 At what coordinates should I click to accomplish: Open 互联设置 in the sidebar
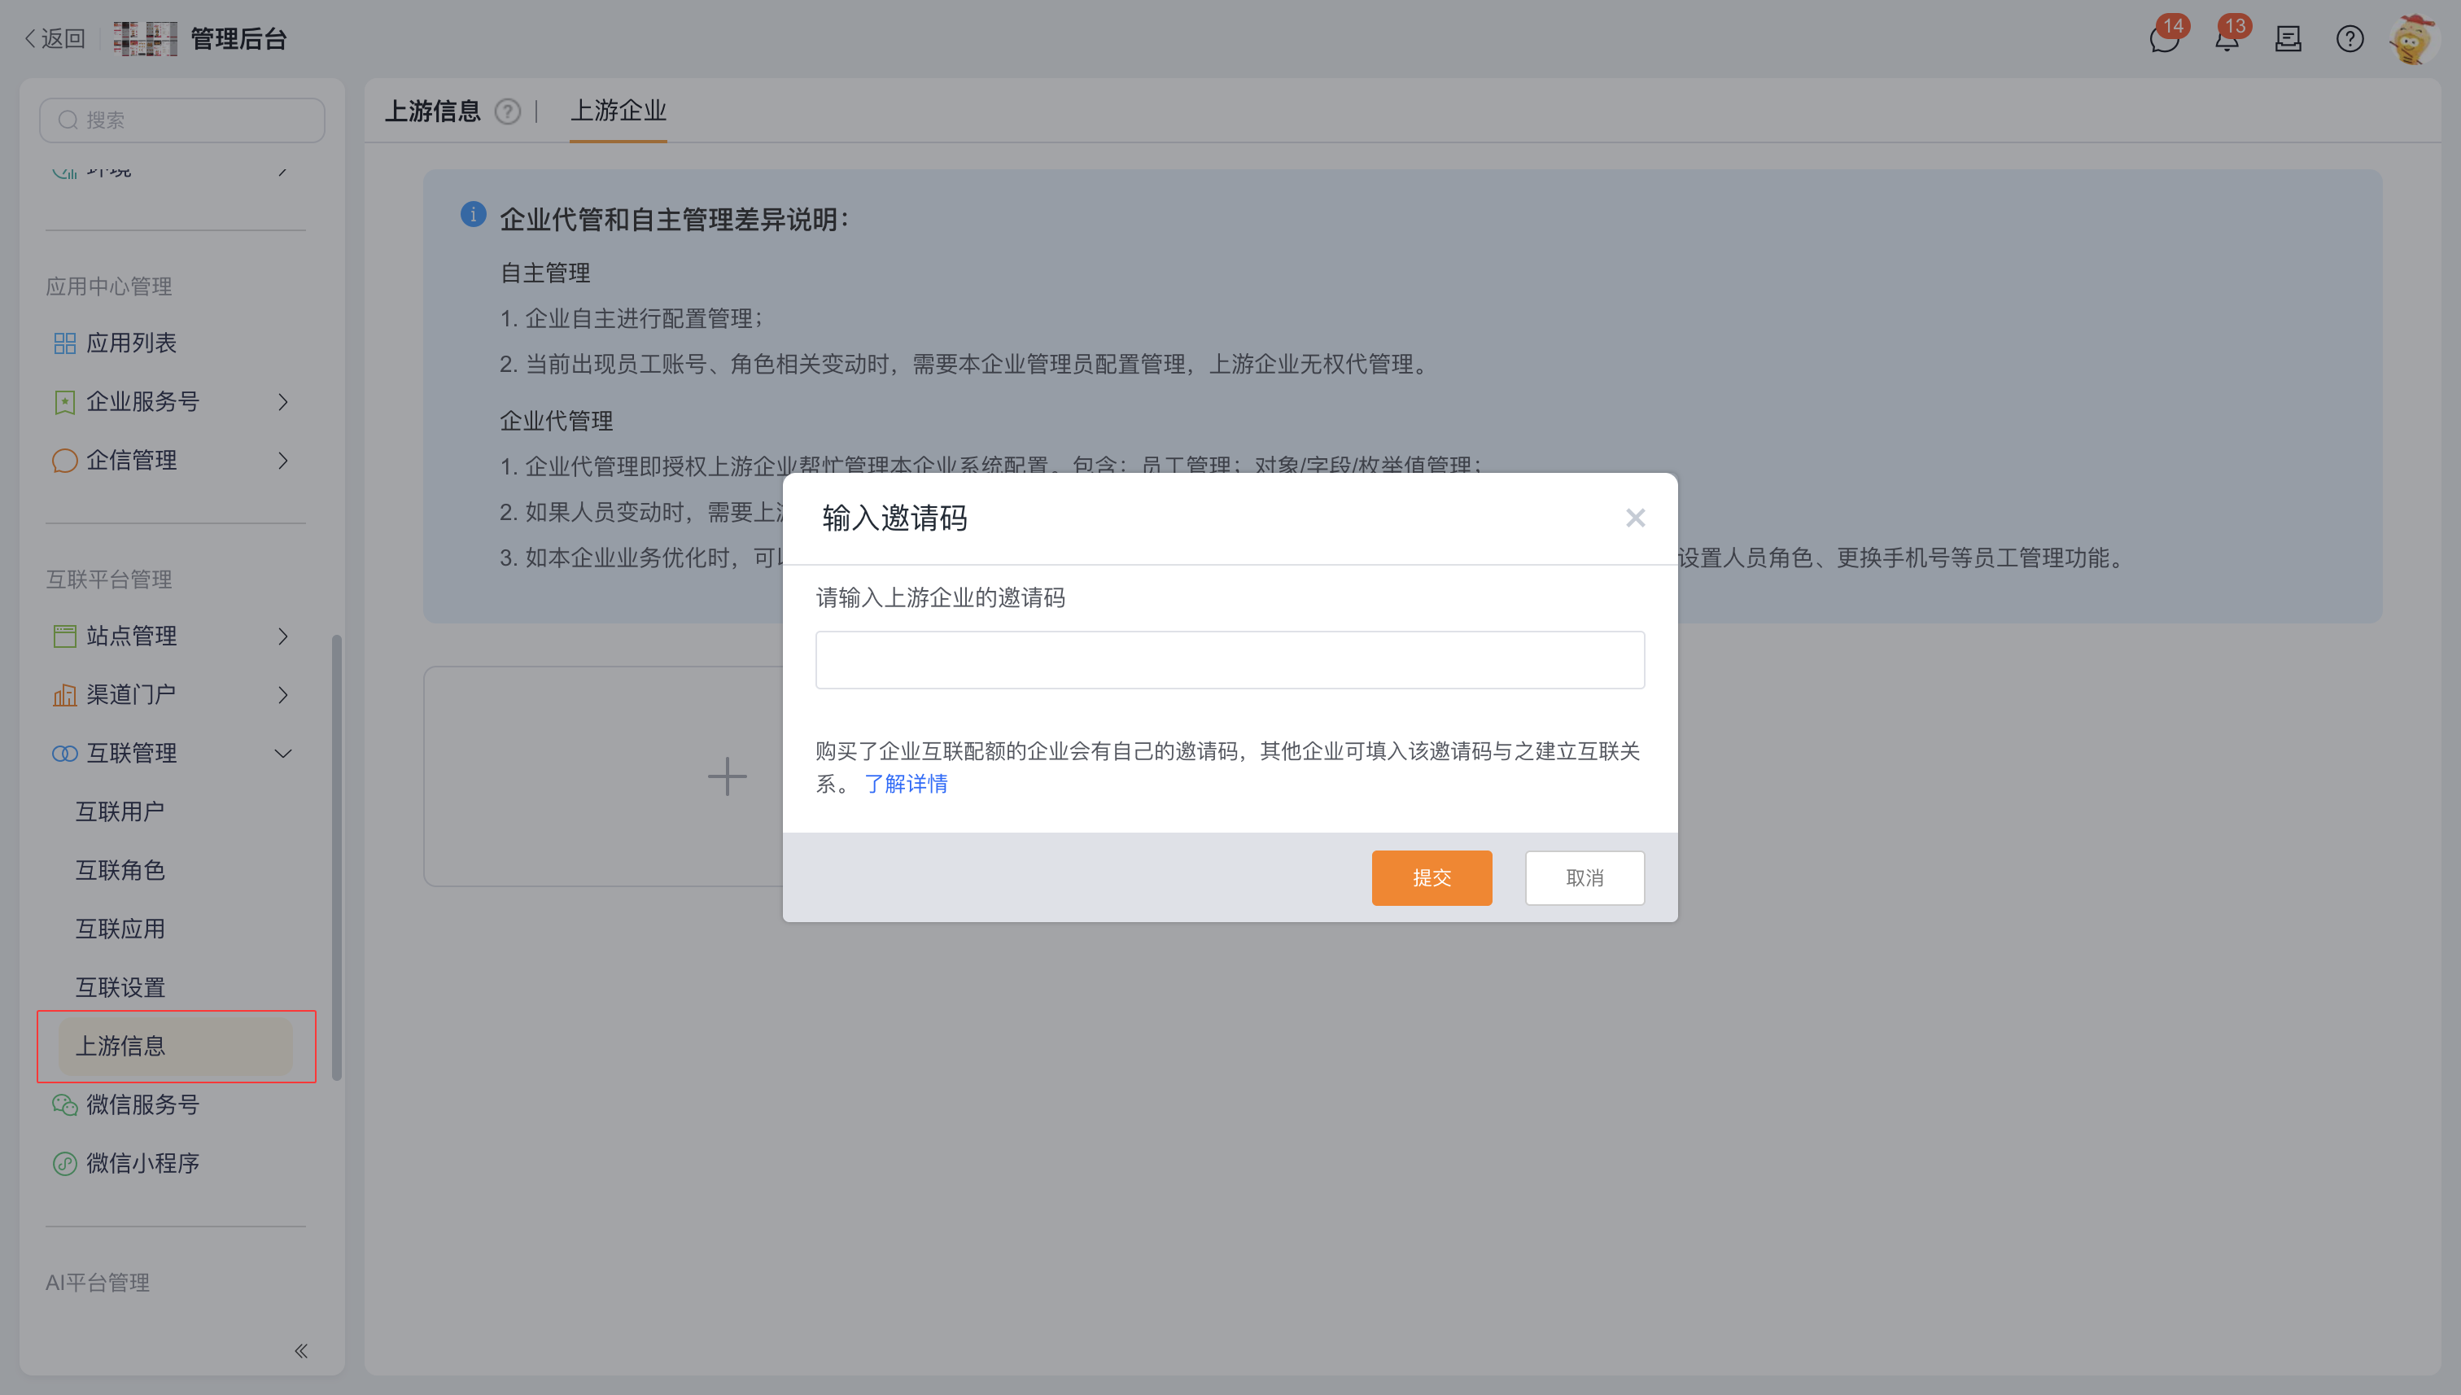tap(120, 987)
